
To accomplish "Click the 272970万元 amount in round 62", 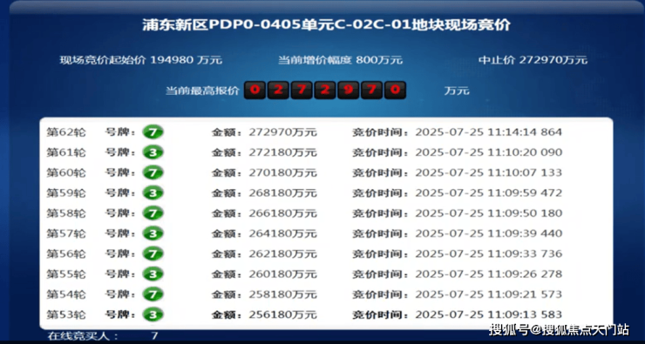I will pyautogui.click(x=282, y=132).
